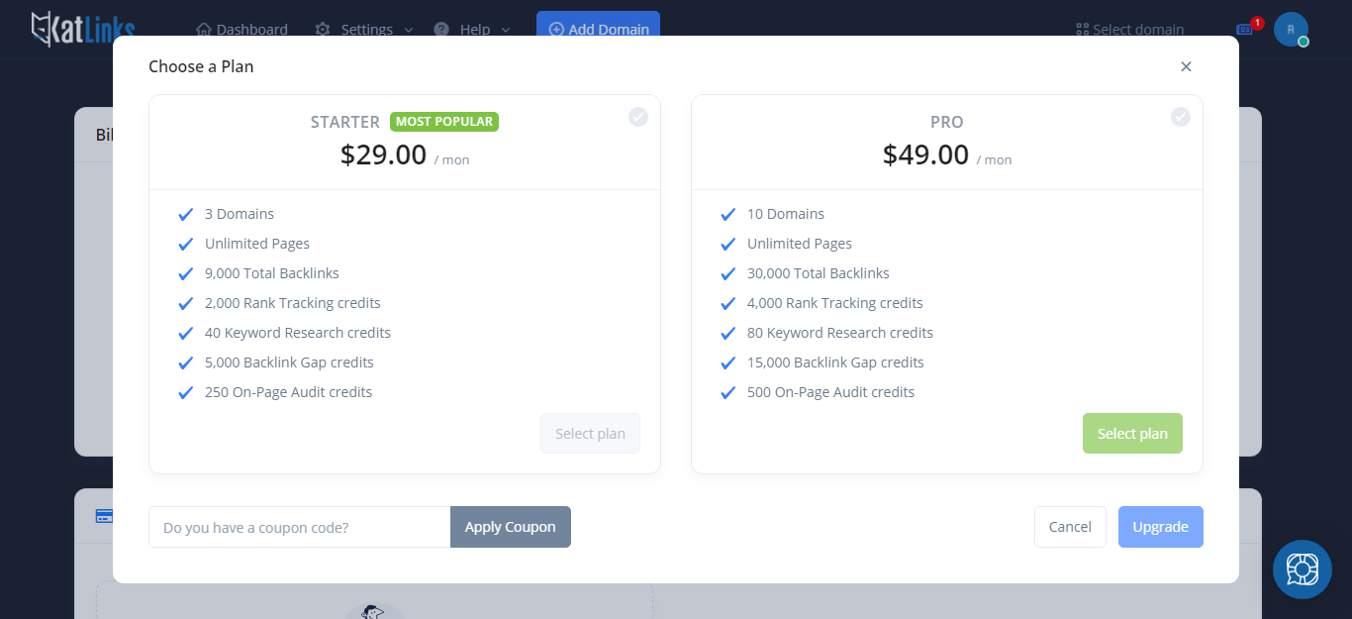This screenshot has height=619, width=1352.
Task: Click the checkmark beside 10 Domains
Action: point(727,214)
